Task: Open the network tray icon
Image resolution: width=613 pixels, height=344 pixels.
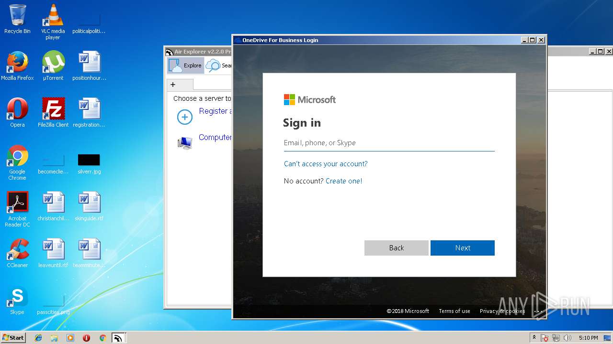Action: (x=556, y=338)
